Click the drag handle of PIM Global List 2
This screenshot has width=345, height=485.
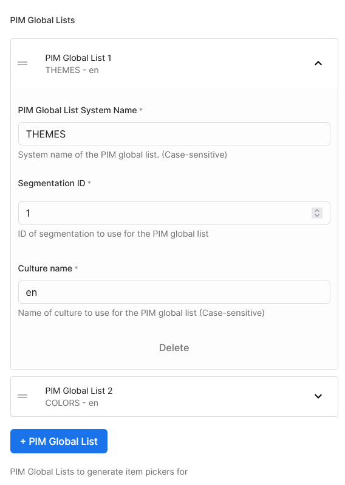[22, 396]
